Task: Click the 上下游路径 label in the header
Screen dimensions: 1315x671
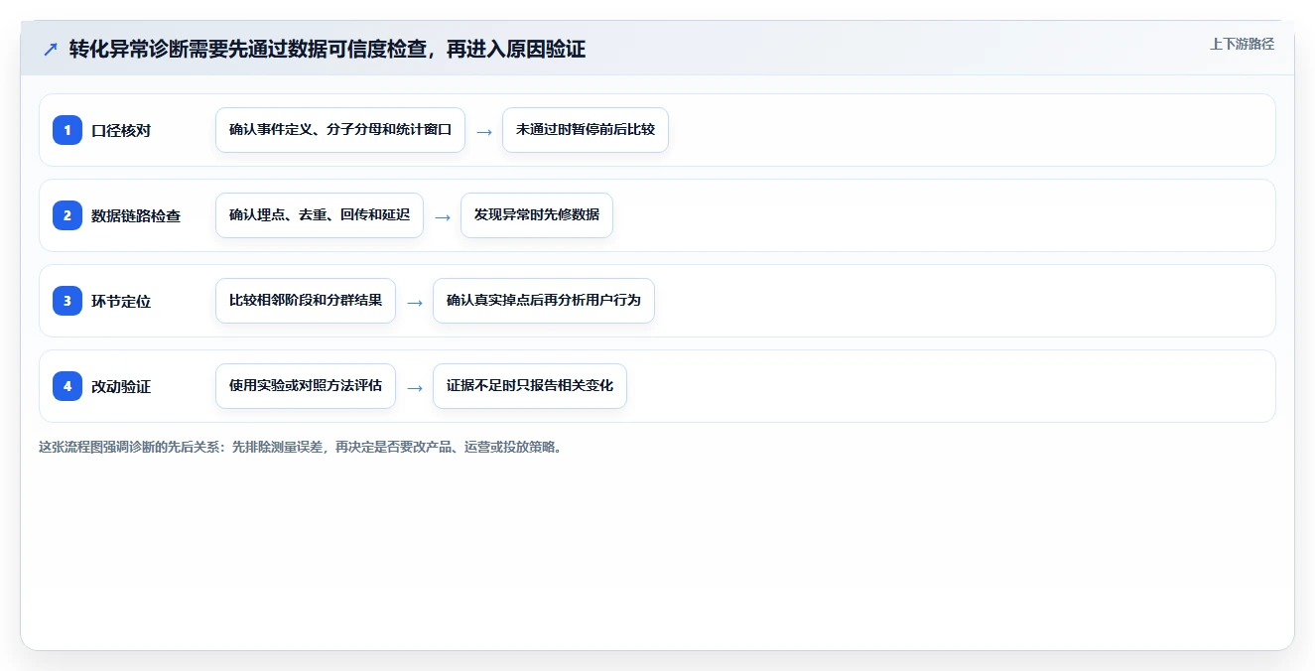Action: (x=1242, y=44)
